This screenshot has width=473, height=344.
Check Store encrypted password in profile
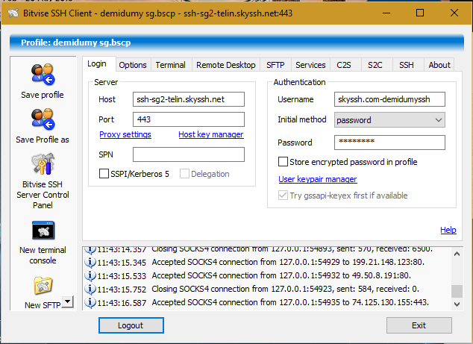tap(283, 162)
